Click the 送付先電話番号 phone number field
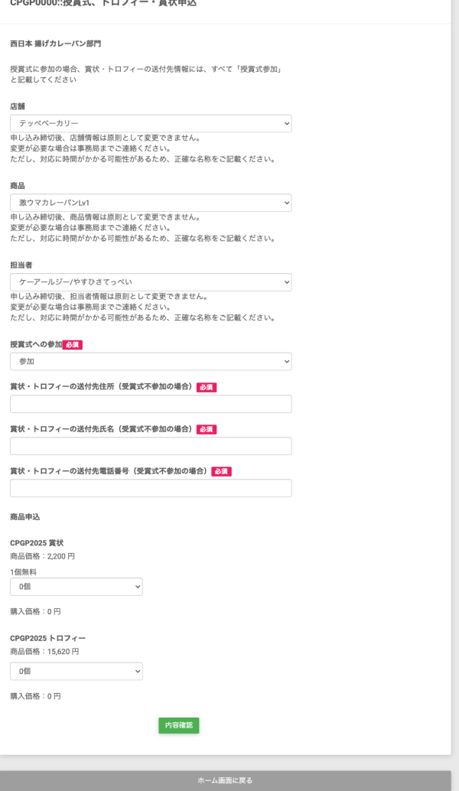Image resolution: width=459 pixels, height=791 pixels. (151, 488)
